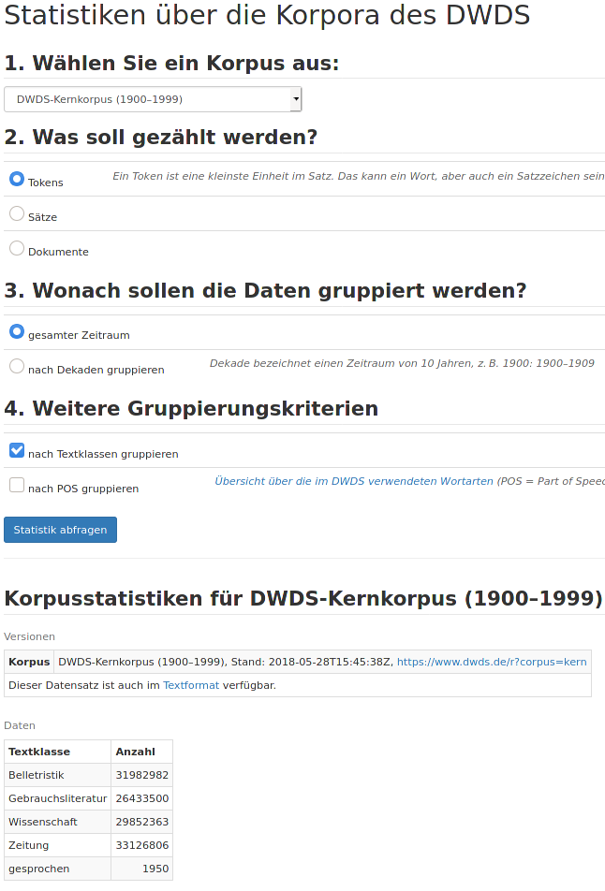Select the Zeitung table cell
Viewport: 605px width, 891px height.
(57, 845)
